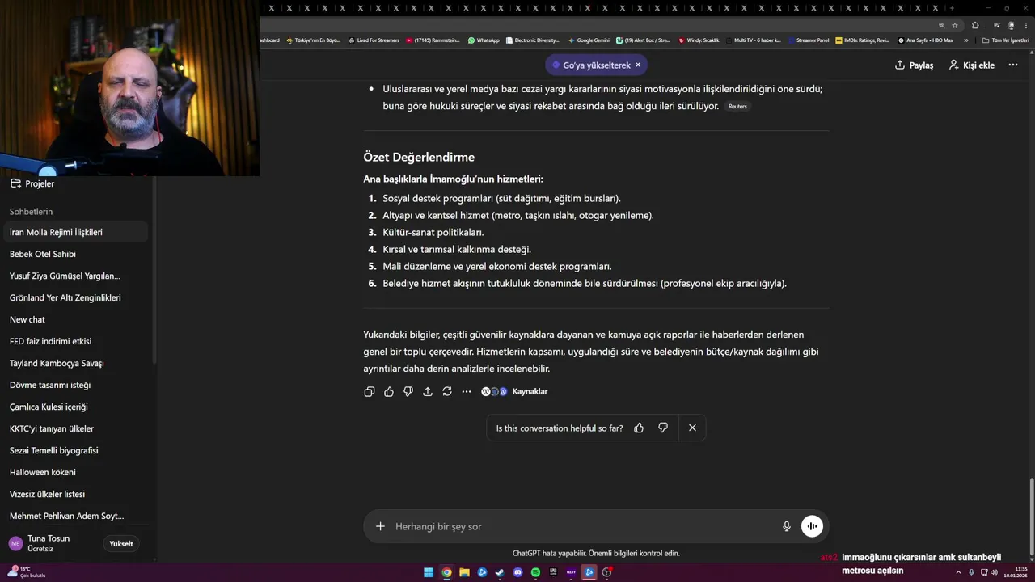Viewport: 1035px width, 582px height.
Task: Click the Yükselt upgrade button
Action: pos(121,544)
